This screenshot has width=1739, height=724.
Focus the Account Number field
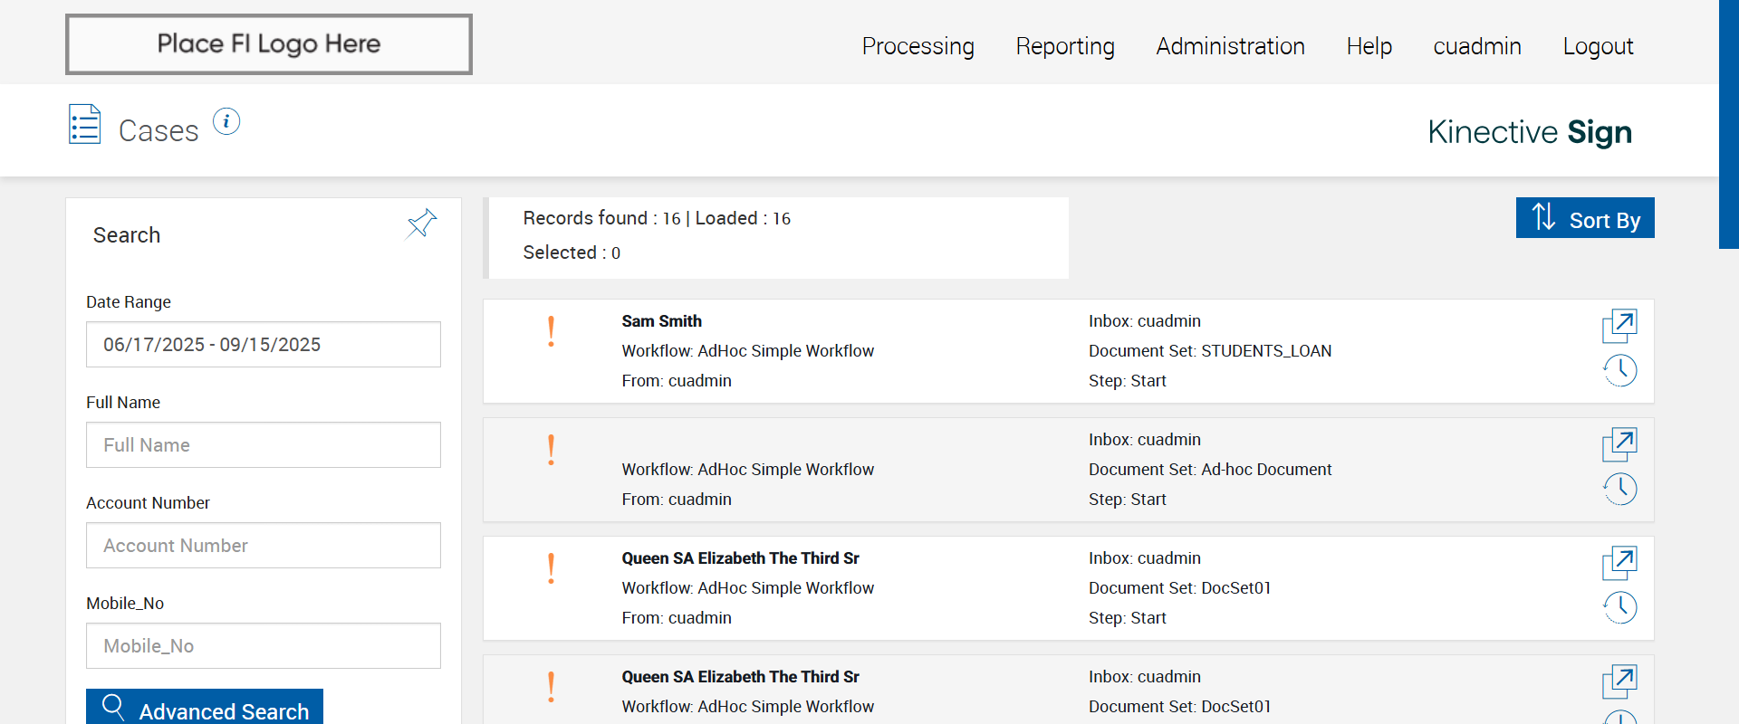pyautogui.click(x=263, y=546)
